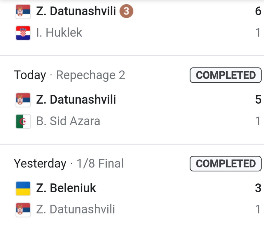
Task: Click the COMPLETED badge for Repechage 2
Action: [x=225, y=75]
